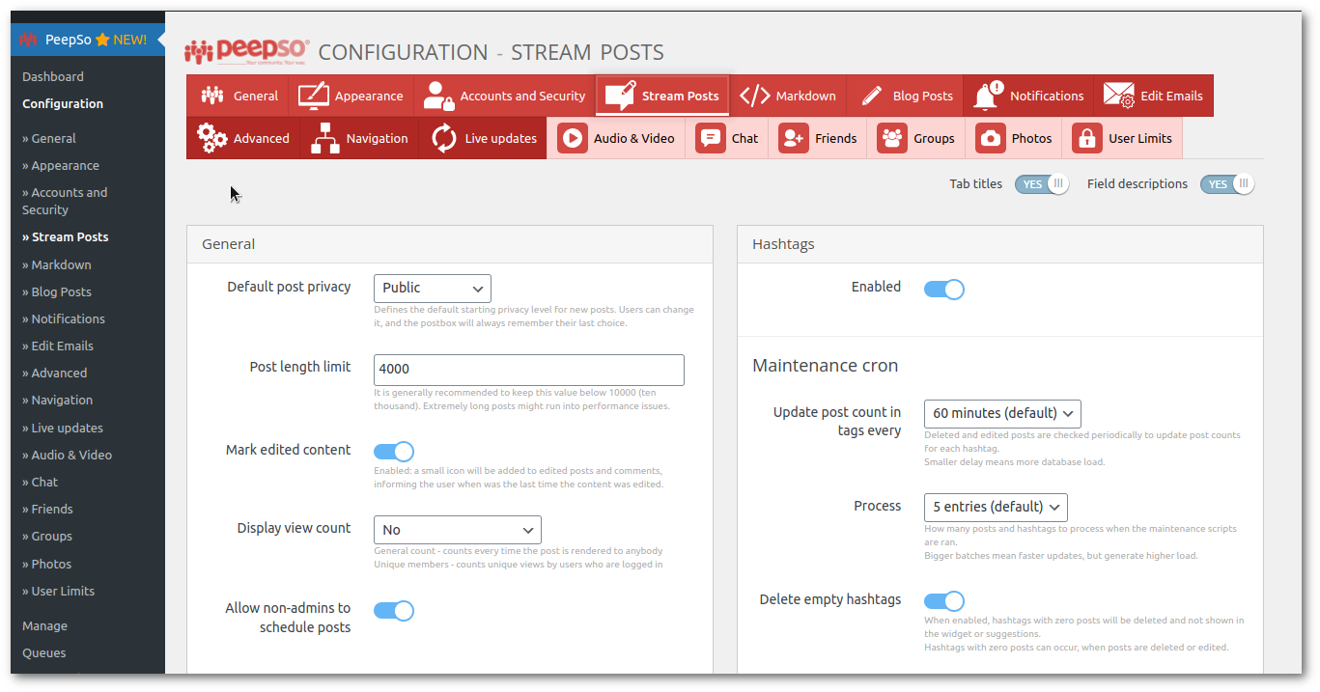Open Live updates sidebar link

click(63, 428)
